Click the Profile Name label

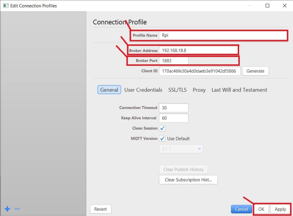[x=145, y=35]
